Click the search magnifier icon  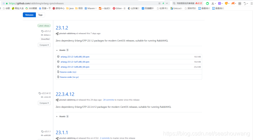click(174, 3)
